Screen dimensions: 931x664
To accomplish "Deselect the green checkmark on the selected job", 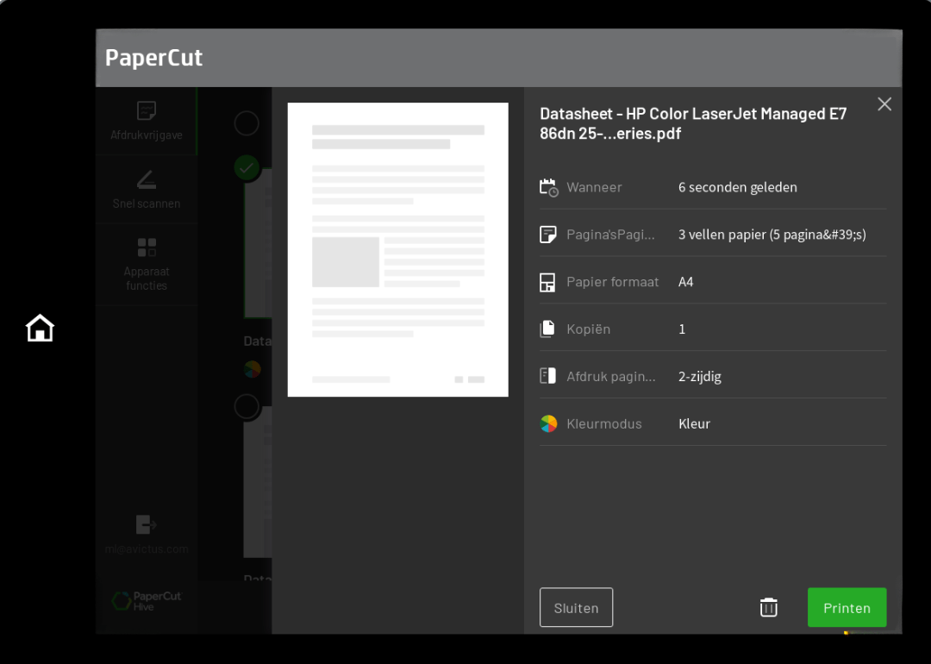I will tap(247, 168).
